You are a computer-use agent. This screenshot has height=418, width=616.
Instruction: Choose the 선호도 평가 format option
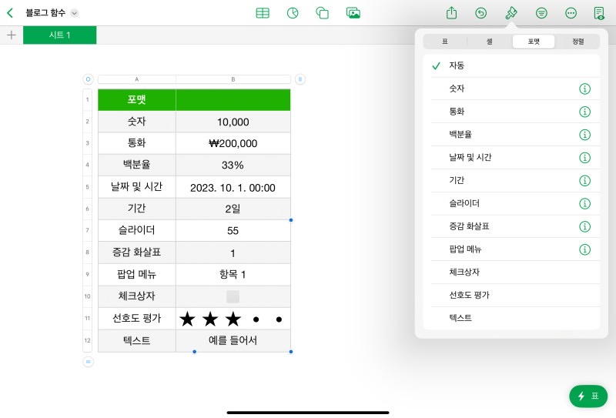511,295
